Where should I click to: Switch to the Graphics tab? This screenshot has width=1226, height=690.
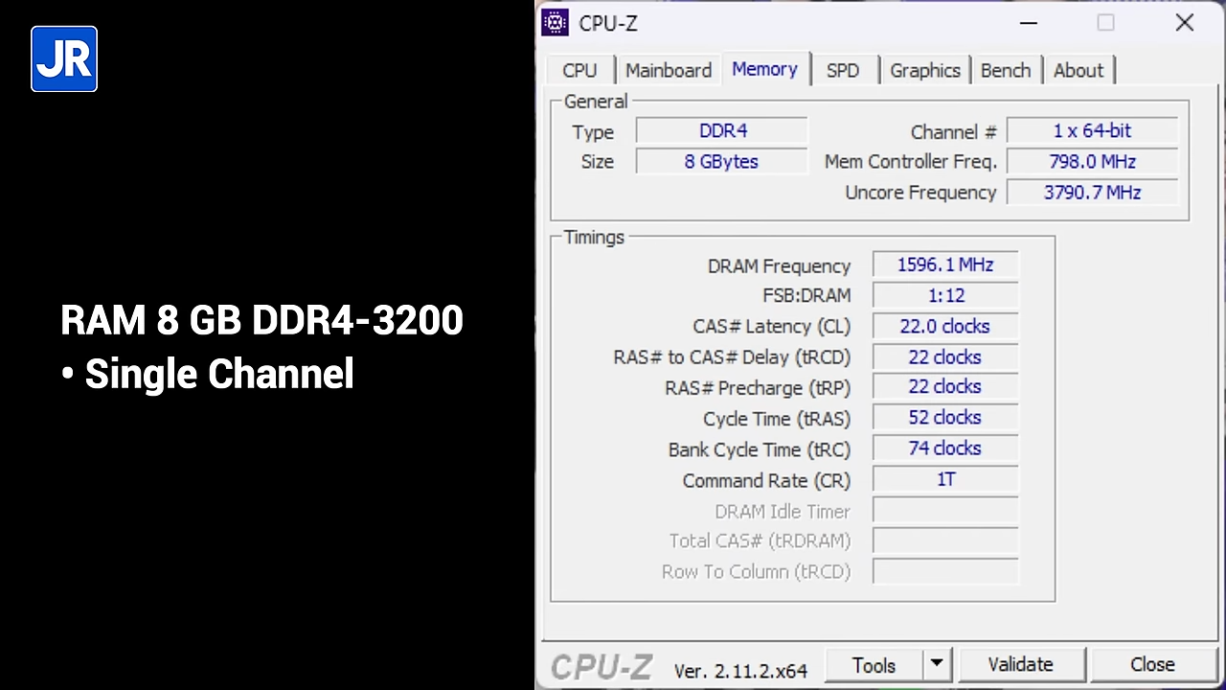924,71
